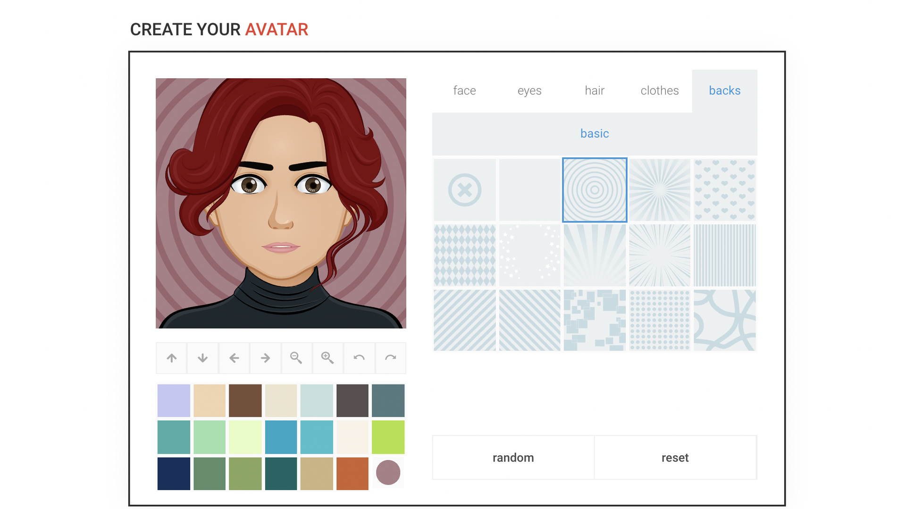Click the move-left arrow icon

(x=234, y=357)
